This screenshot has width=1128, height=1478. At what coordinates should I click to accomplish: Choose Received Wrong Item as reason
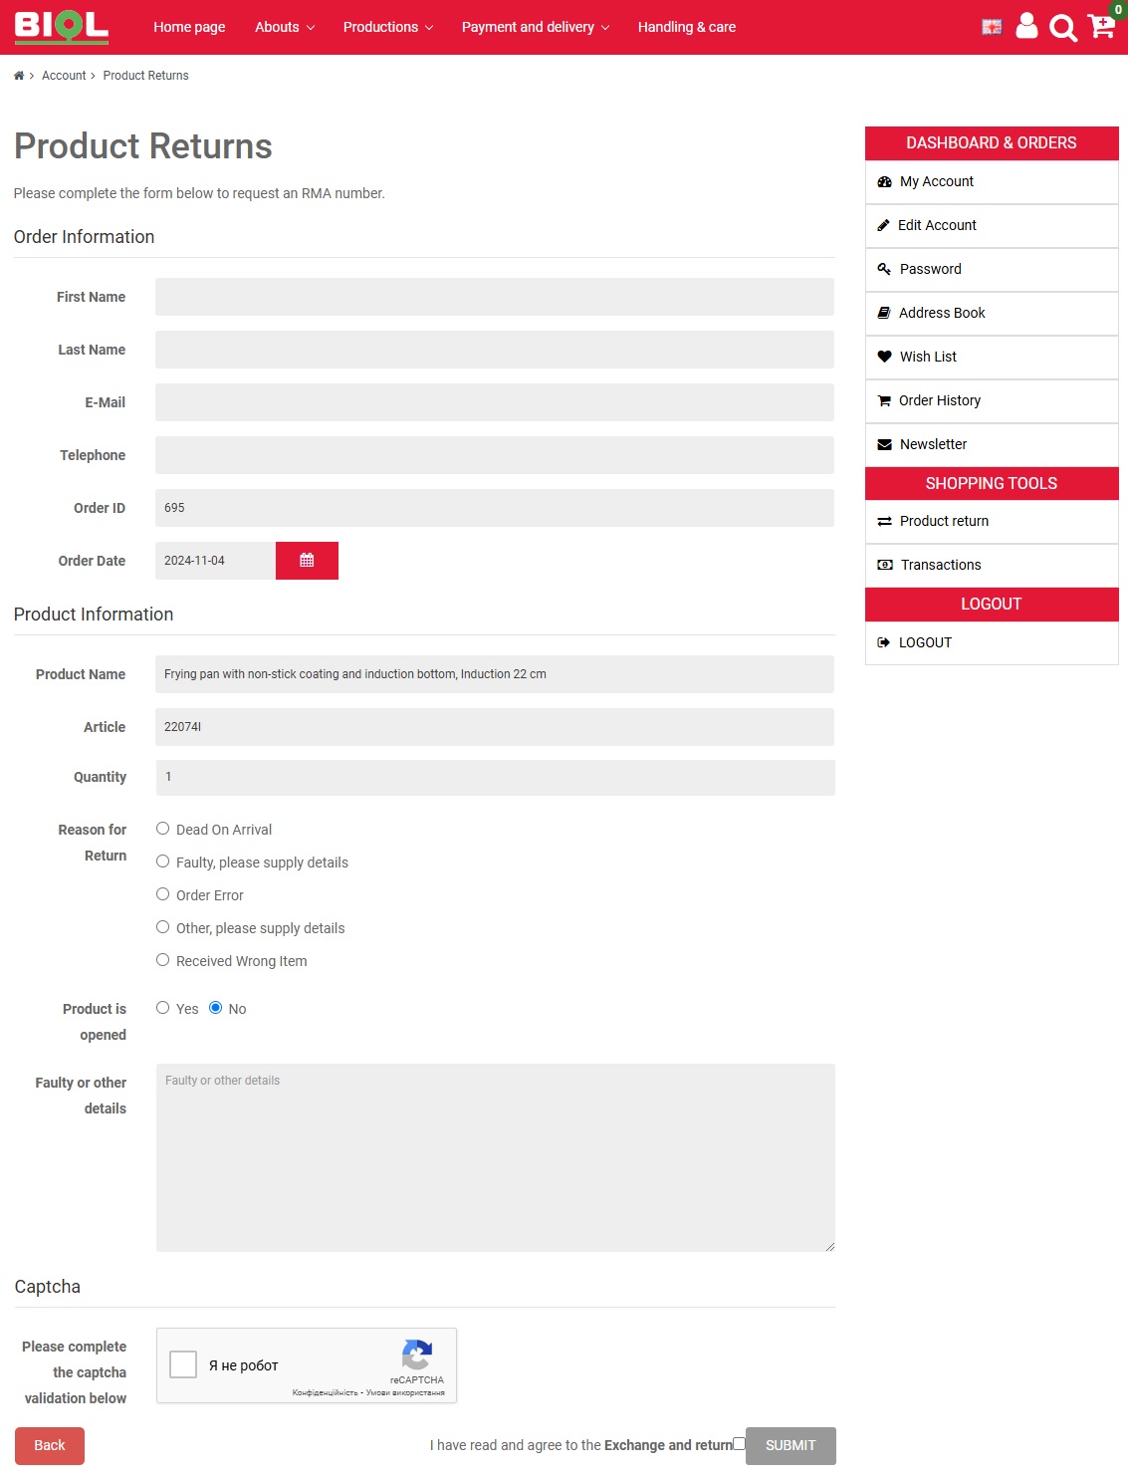tap(163, 960)
